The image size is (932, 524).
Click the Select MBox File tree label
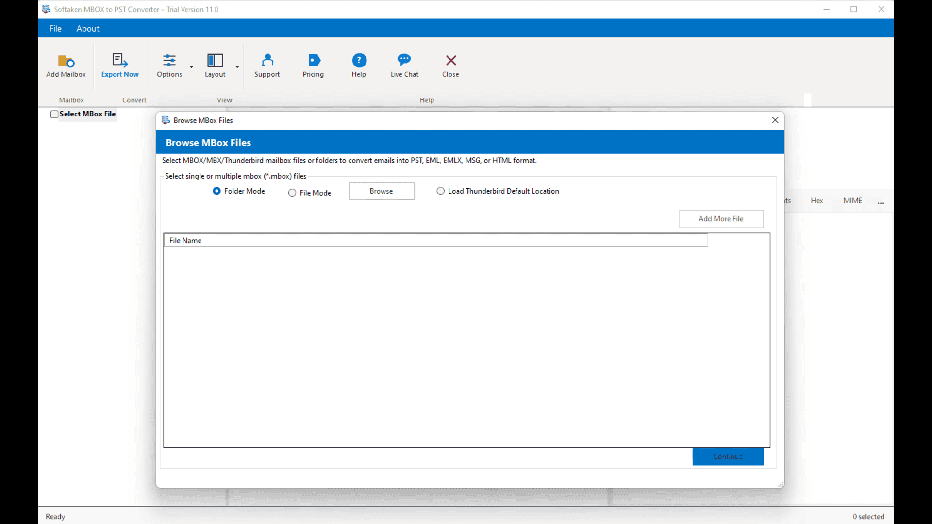click(x=88, y=114)
